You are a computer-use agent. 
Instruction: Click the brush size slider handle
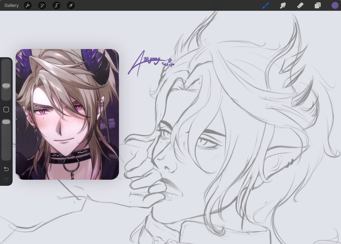pyautogui.click(x=6, y=85)
